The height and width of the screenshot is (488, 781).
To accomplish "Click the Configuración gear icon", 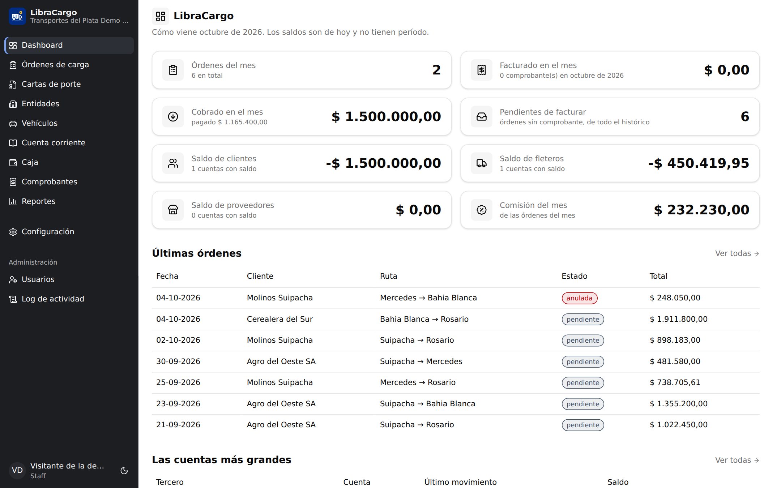I will point(13,232).
